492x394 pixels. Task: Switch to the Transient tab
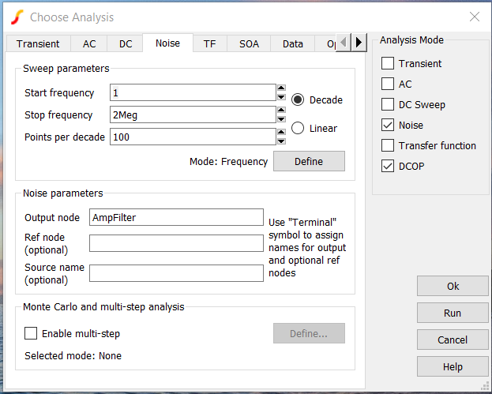click(38, 44)
